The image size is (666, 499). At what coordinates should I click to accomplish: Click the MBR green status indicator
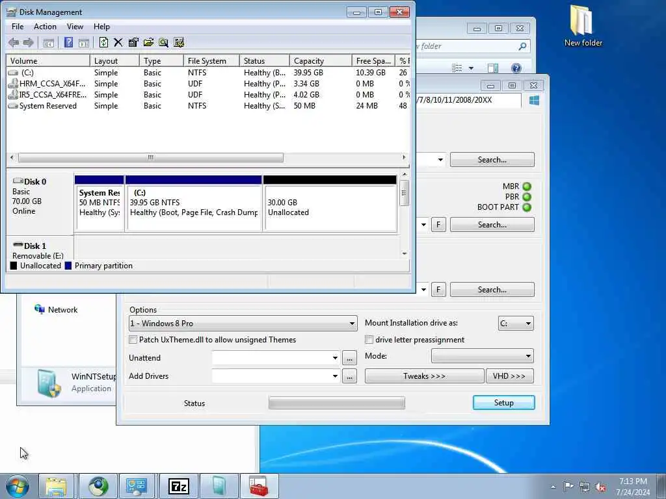click(x=527, y=186)
